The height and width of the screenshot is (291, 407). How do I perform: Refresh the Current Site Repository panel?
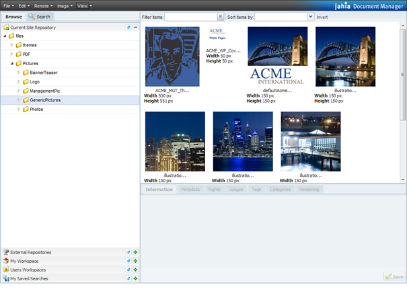tap(128, 28)
